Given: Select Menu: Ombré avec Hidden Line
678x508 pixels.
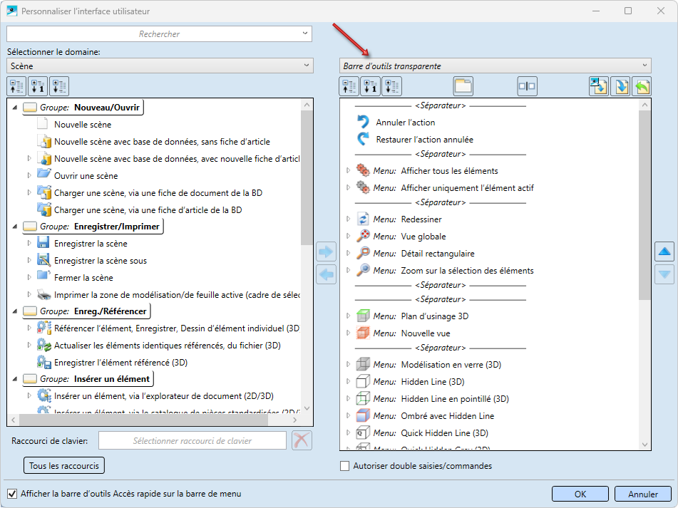Looking at the screenshot, I should click(433, 415).
